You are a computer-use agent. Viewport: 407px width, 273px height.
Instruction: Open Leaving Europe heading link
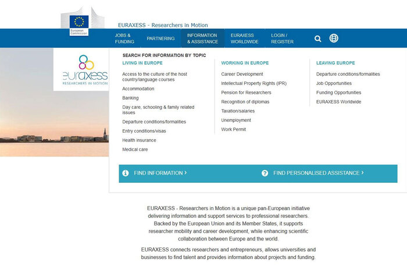coord(335,63)
